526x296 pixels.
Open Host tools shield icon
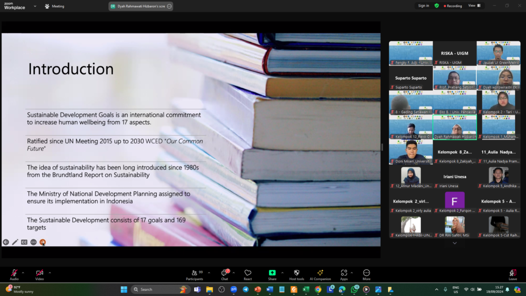296,275
